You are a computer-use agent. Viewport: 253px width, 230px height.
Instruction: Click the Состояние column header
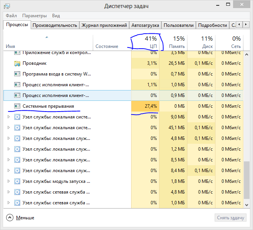pos(112,43)
